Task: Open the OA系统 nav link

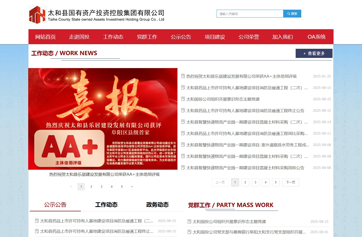Action: 316,37
